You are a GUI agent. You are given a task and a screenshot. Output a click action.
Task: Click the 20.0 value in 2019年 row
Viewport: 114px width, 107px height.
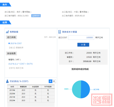point(23,90)
